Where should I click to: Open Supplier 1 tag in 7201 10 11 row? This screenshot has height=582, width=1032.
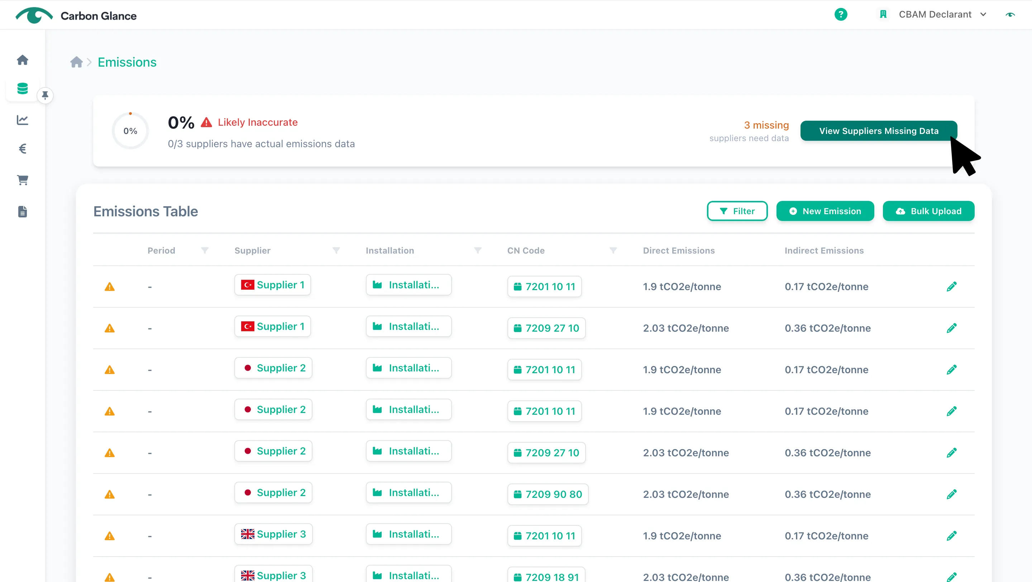tap(272, 285)
